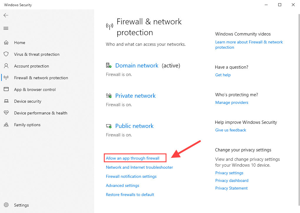Open the Manage providers link

click(x=231, y=102)
